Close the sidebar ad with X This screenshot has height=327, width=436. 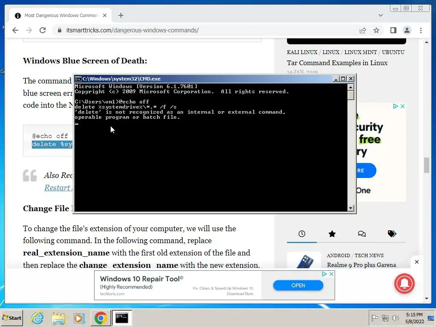coord(402,106)
